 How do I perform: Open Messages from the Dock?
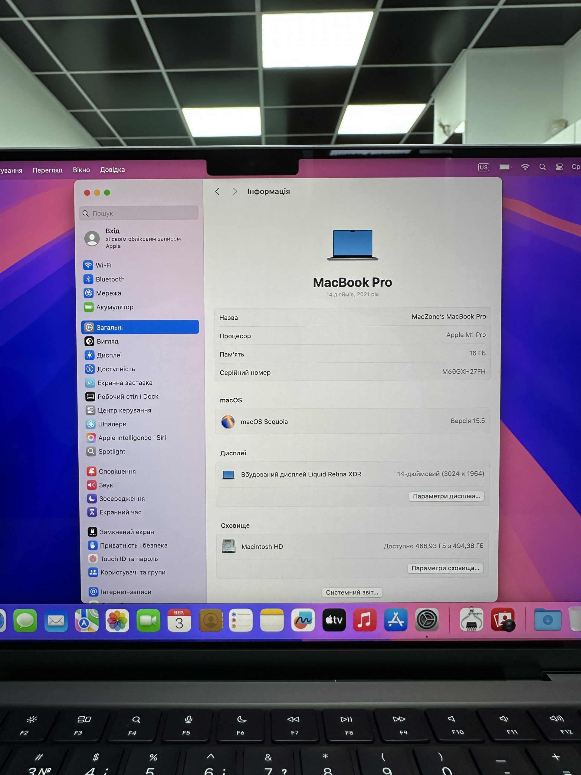pos(25,621)
